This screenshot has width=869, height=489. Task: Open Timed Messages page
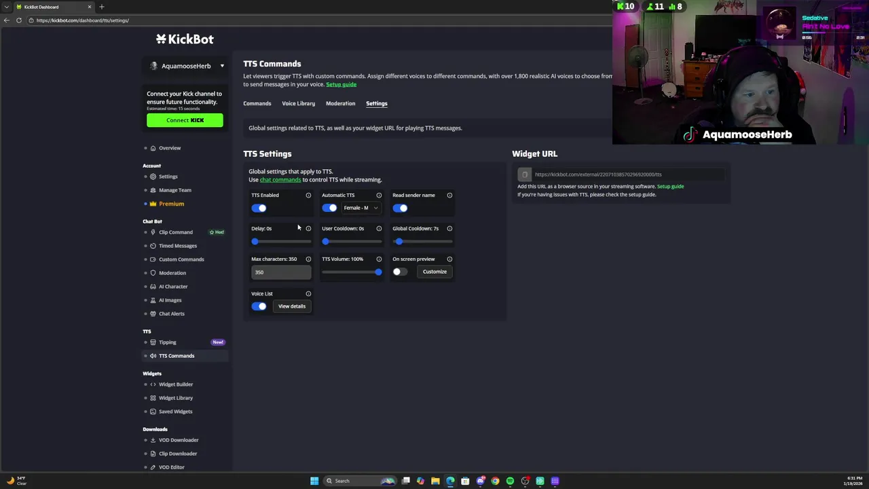177,246
